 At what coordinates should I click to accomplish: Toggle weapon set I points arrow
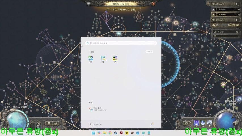point(213,9)
